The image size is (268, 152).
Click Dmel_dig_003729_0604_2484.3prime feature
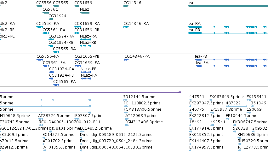[x=81, y=144]
